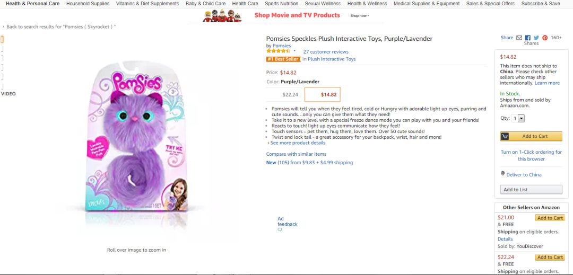Select the $14.82 Purple/Lavender option
This screenshot has height=275, width=573.
(323, 95)
